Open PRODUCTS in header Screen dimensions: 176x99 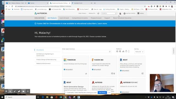click(x=92, y=13)
